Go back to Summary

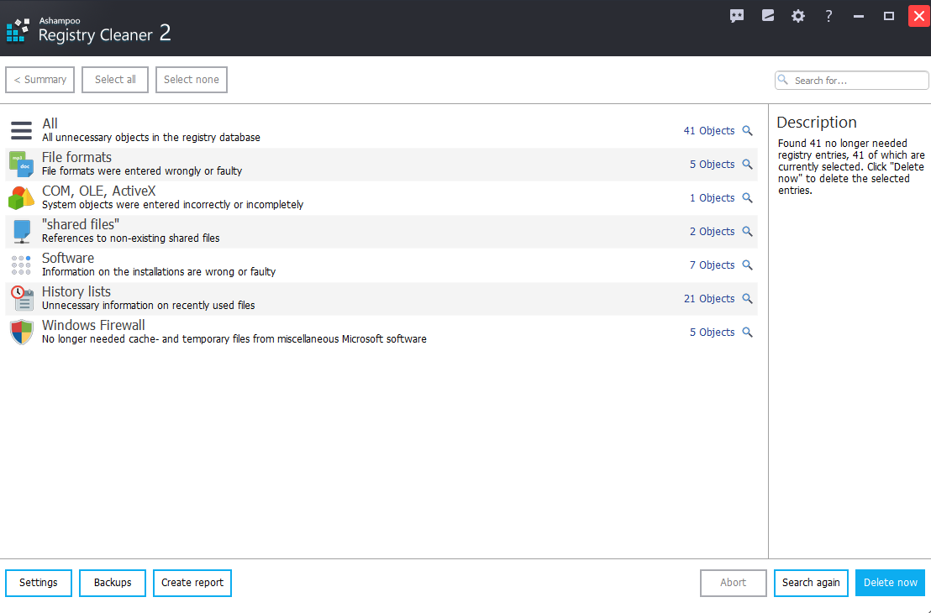pyautogui.click(x=40, y=80)
